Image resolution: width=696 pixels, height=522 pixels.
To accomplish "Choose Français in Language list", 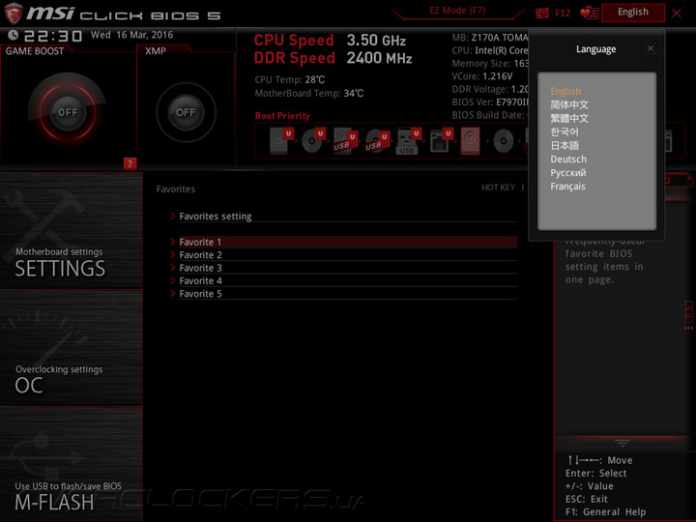I will point(567,187).
